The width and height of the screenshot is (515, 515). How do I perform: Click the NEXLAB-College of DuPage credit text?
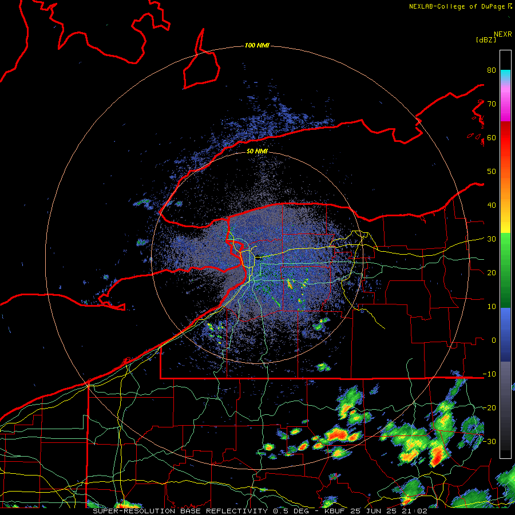(x=458, y=6)
